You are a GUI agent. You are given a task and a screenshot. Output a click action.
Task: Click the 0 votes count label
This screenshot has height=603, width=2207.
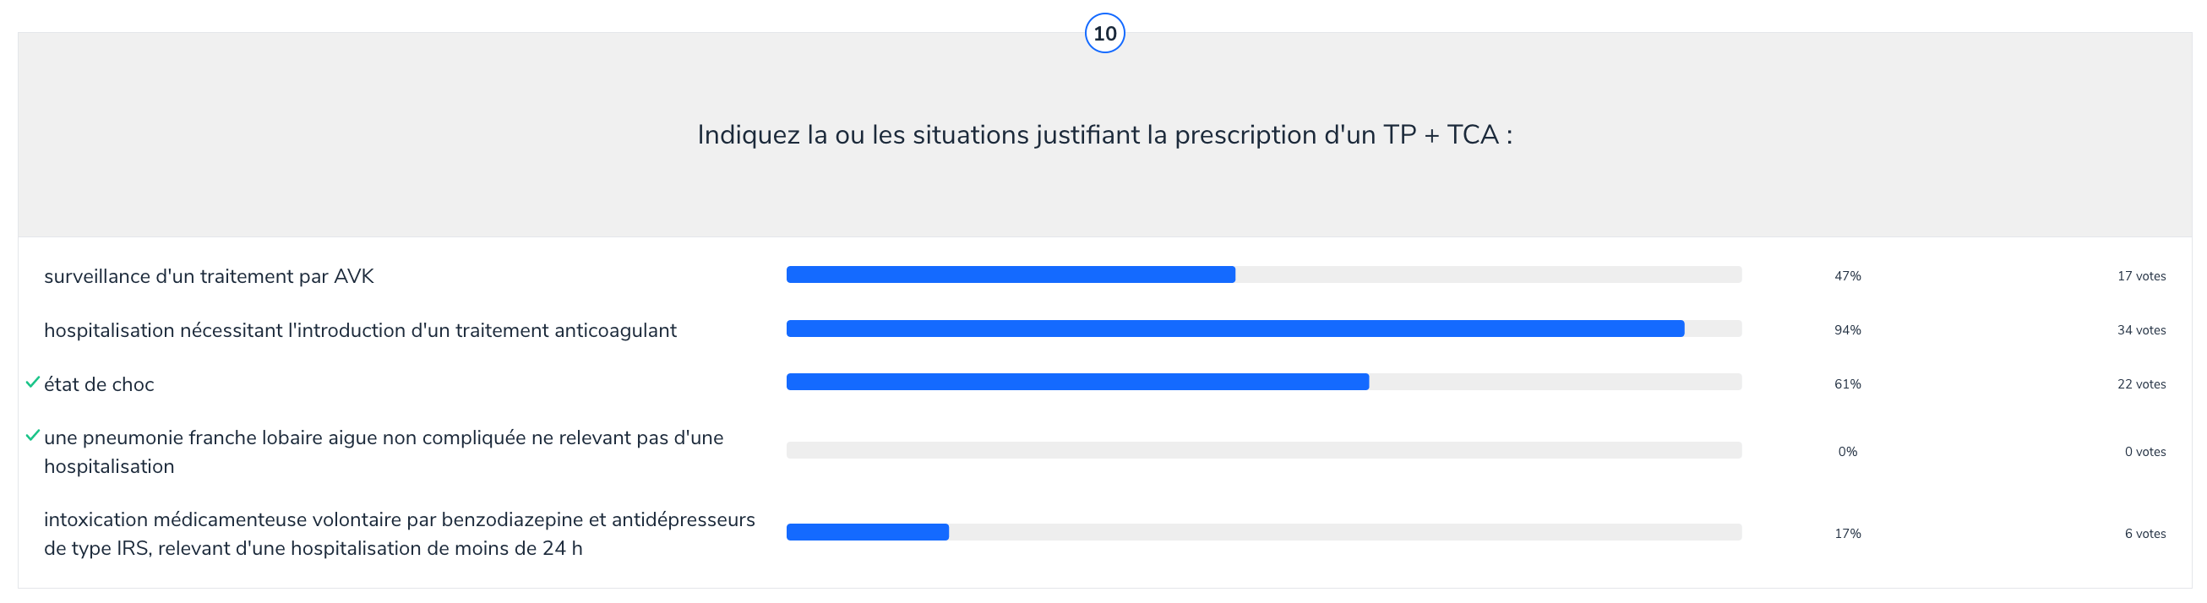point(2144,453)
